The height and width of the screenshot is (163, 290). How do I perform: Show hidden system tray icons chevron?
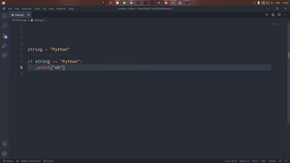(x=254, y=3)
